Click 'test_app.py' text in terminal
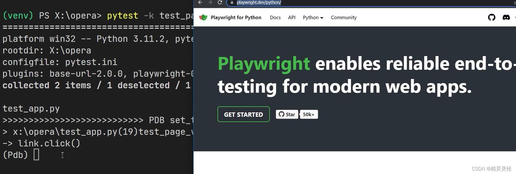The image size is (516, 174). [x=31, y=109]
